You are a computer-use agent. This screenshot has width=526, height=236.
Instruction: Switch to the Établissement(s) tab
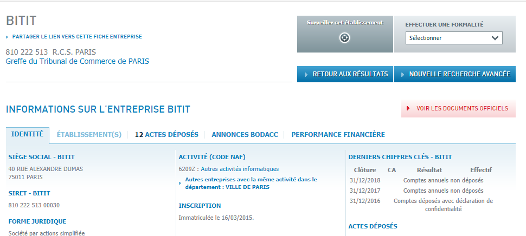[89, 135]
